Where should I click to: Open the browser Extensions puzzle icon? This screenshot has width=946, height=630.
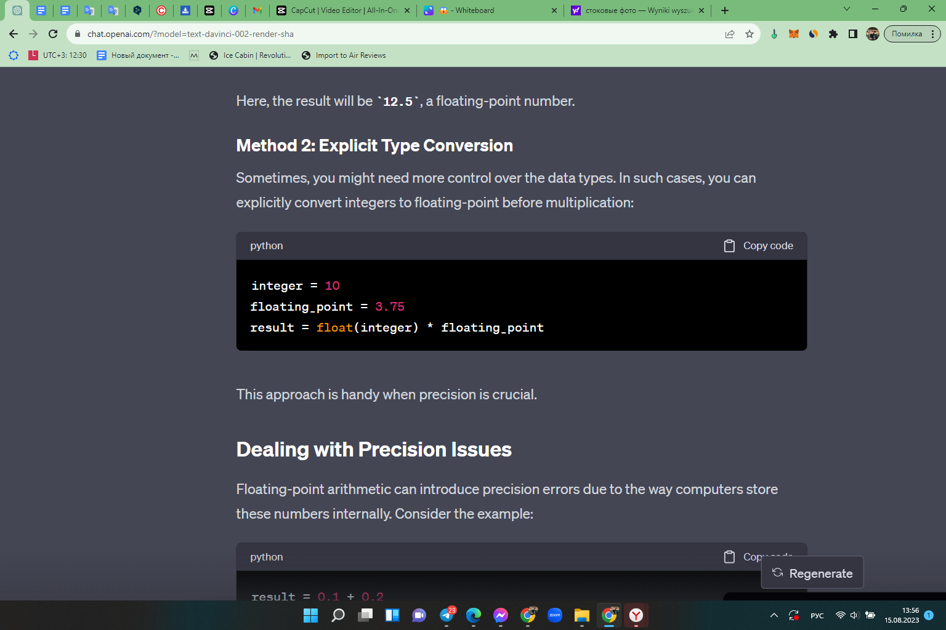(833, 34)
